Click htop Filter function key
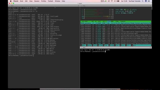This screenshot has height=90, width=160. (101, 45)
